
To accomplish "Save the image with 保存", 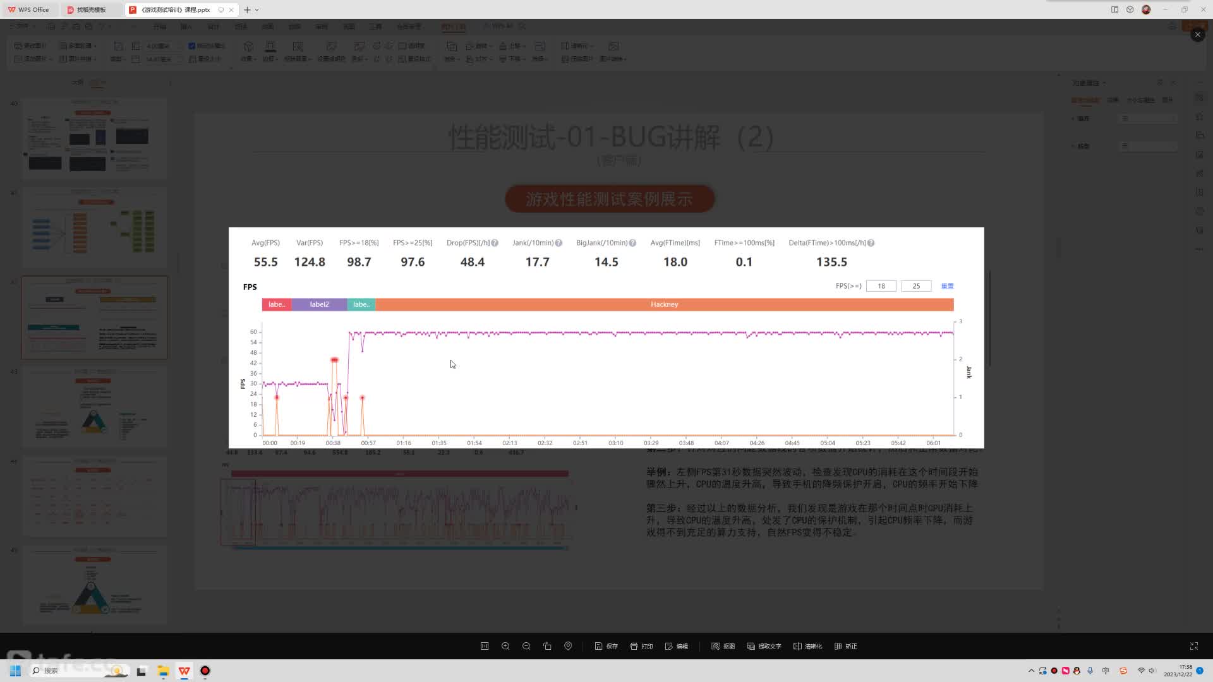I will [606, 646].
